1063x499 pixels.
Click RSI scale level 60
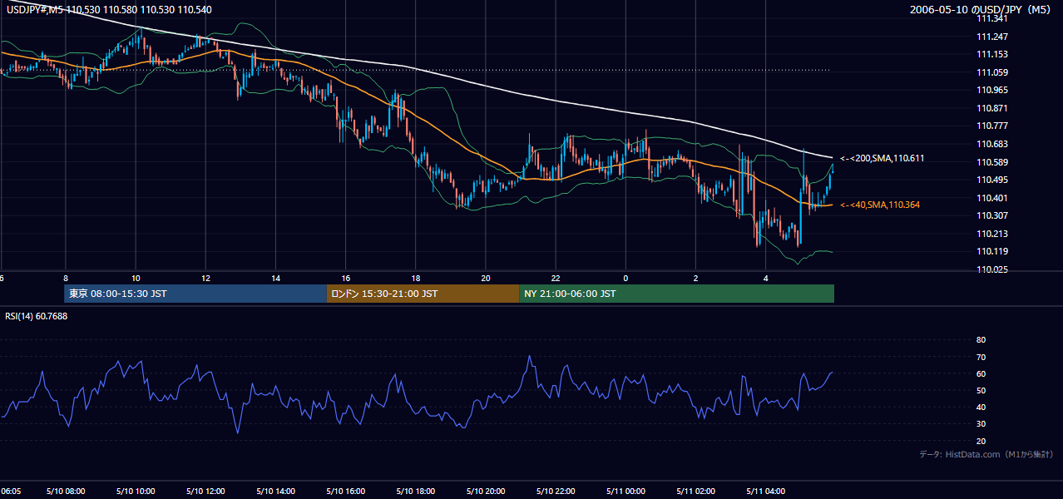pyautogui.click(x=981, y=373)
